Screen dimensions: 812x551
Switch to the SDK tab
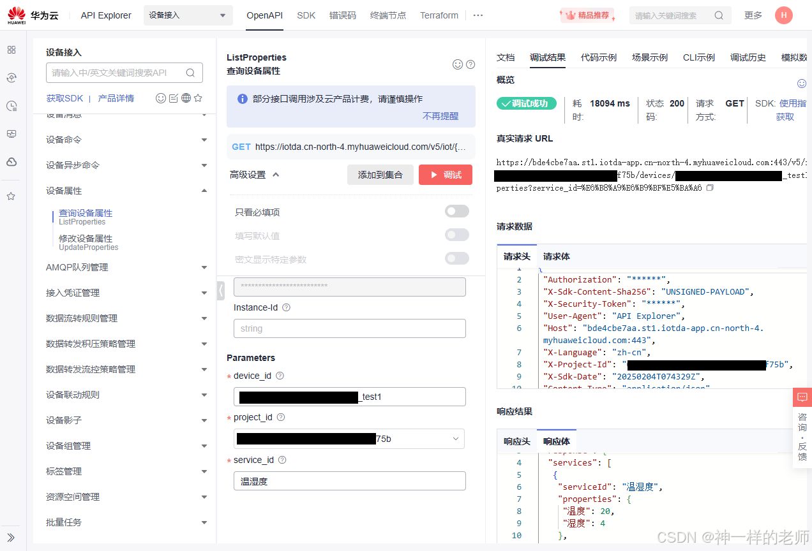pyautogui.click(x=306, y=15)
